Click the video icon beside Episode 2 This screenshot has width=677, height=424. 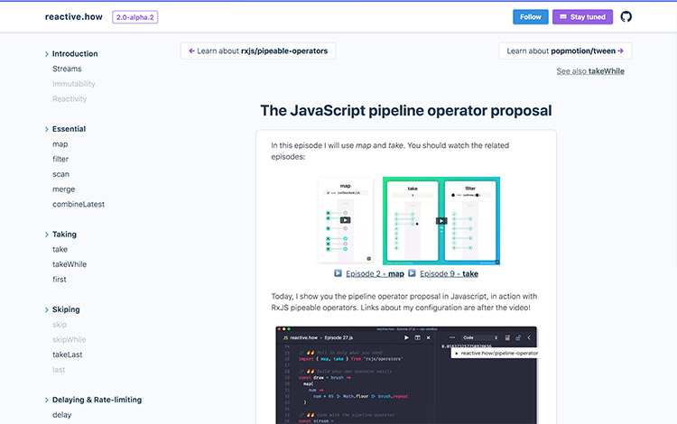tap(338, 273)
